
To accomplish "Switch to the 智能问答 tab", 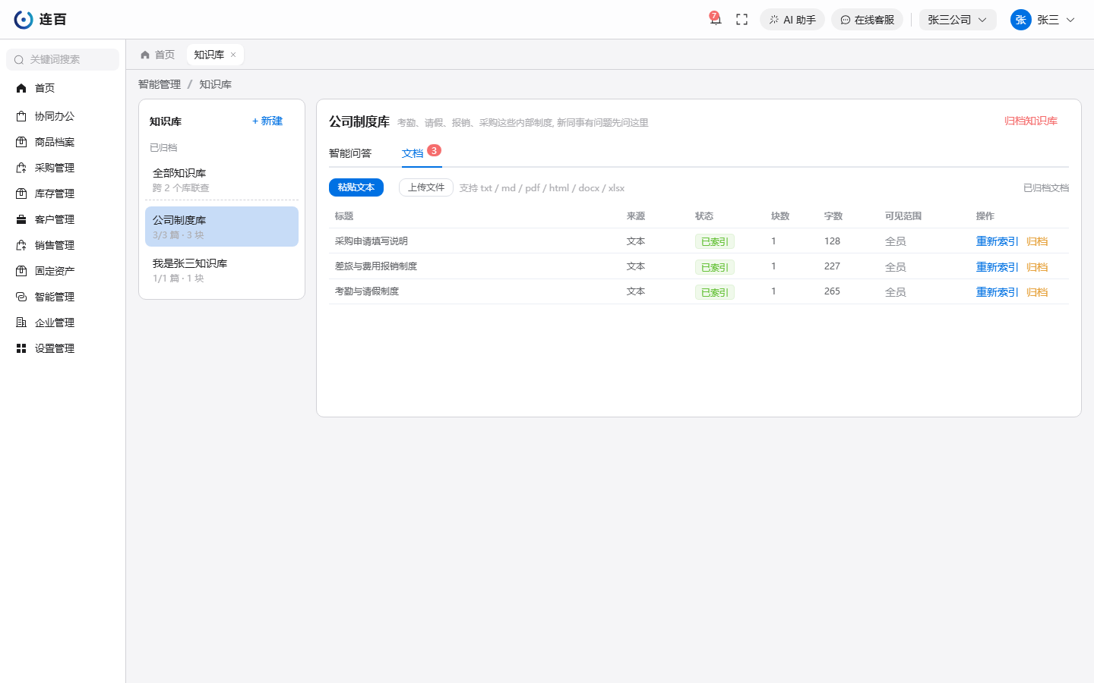I will pyautogui.click(x=350, y=153).
